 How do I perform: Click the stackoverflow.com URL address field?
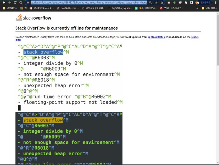pos(88,2)
